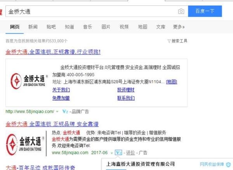Open result 大通-百年足迹 成就国际传奇

point(40,167)
